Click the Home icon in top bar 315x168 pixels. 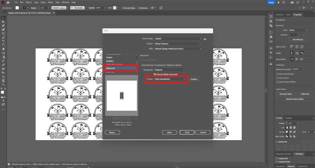[8, 2]
